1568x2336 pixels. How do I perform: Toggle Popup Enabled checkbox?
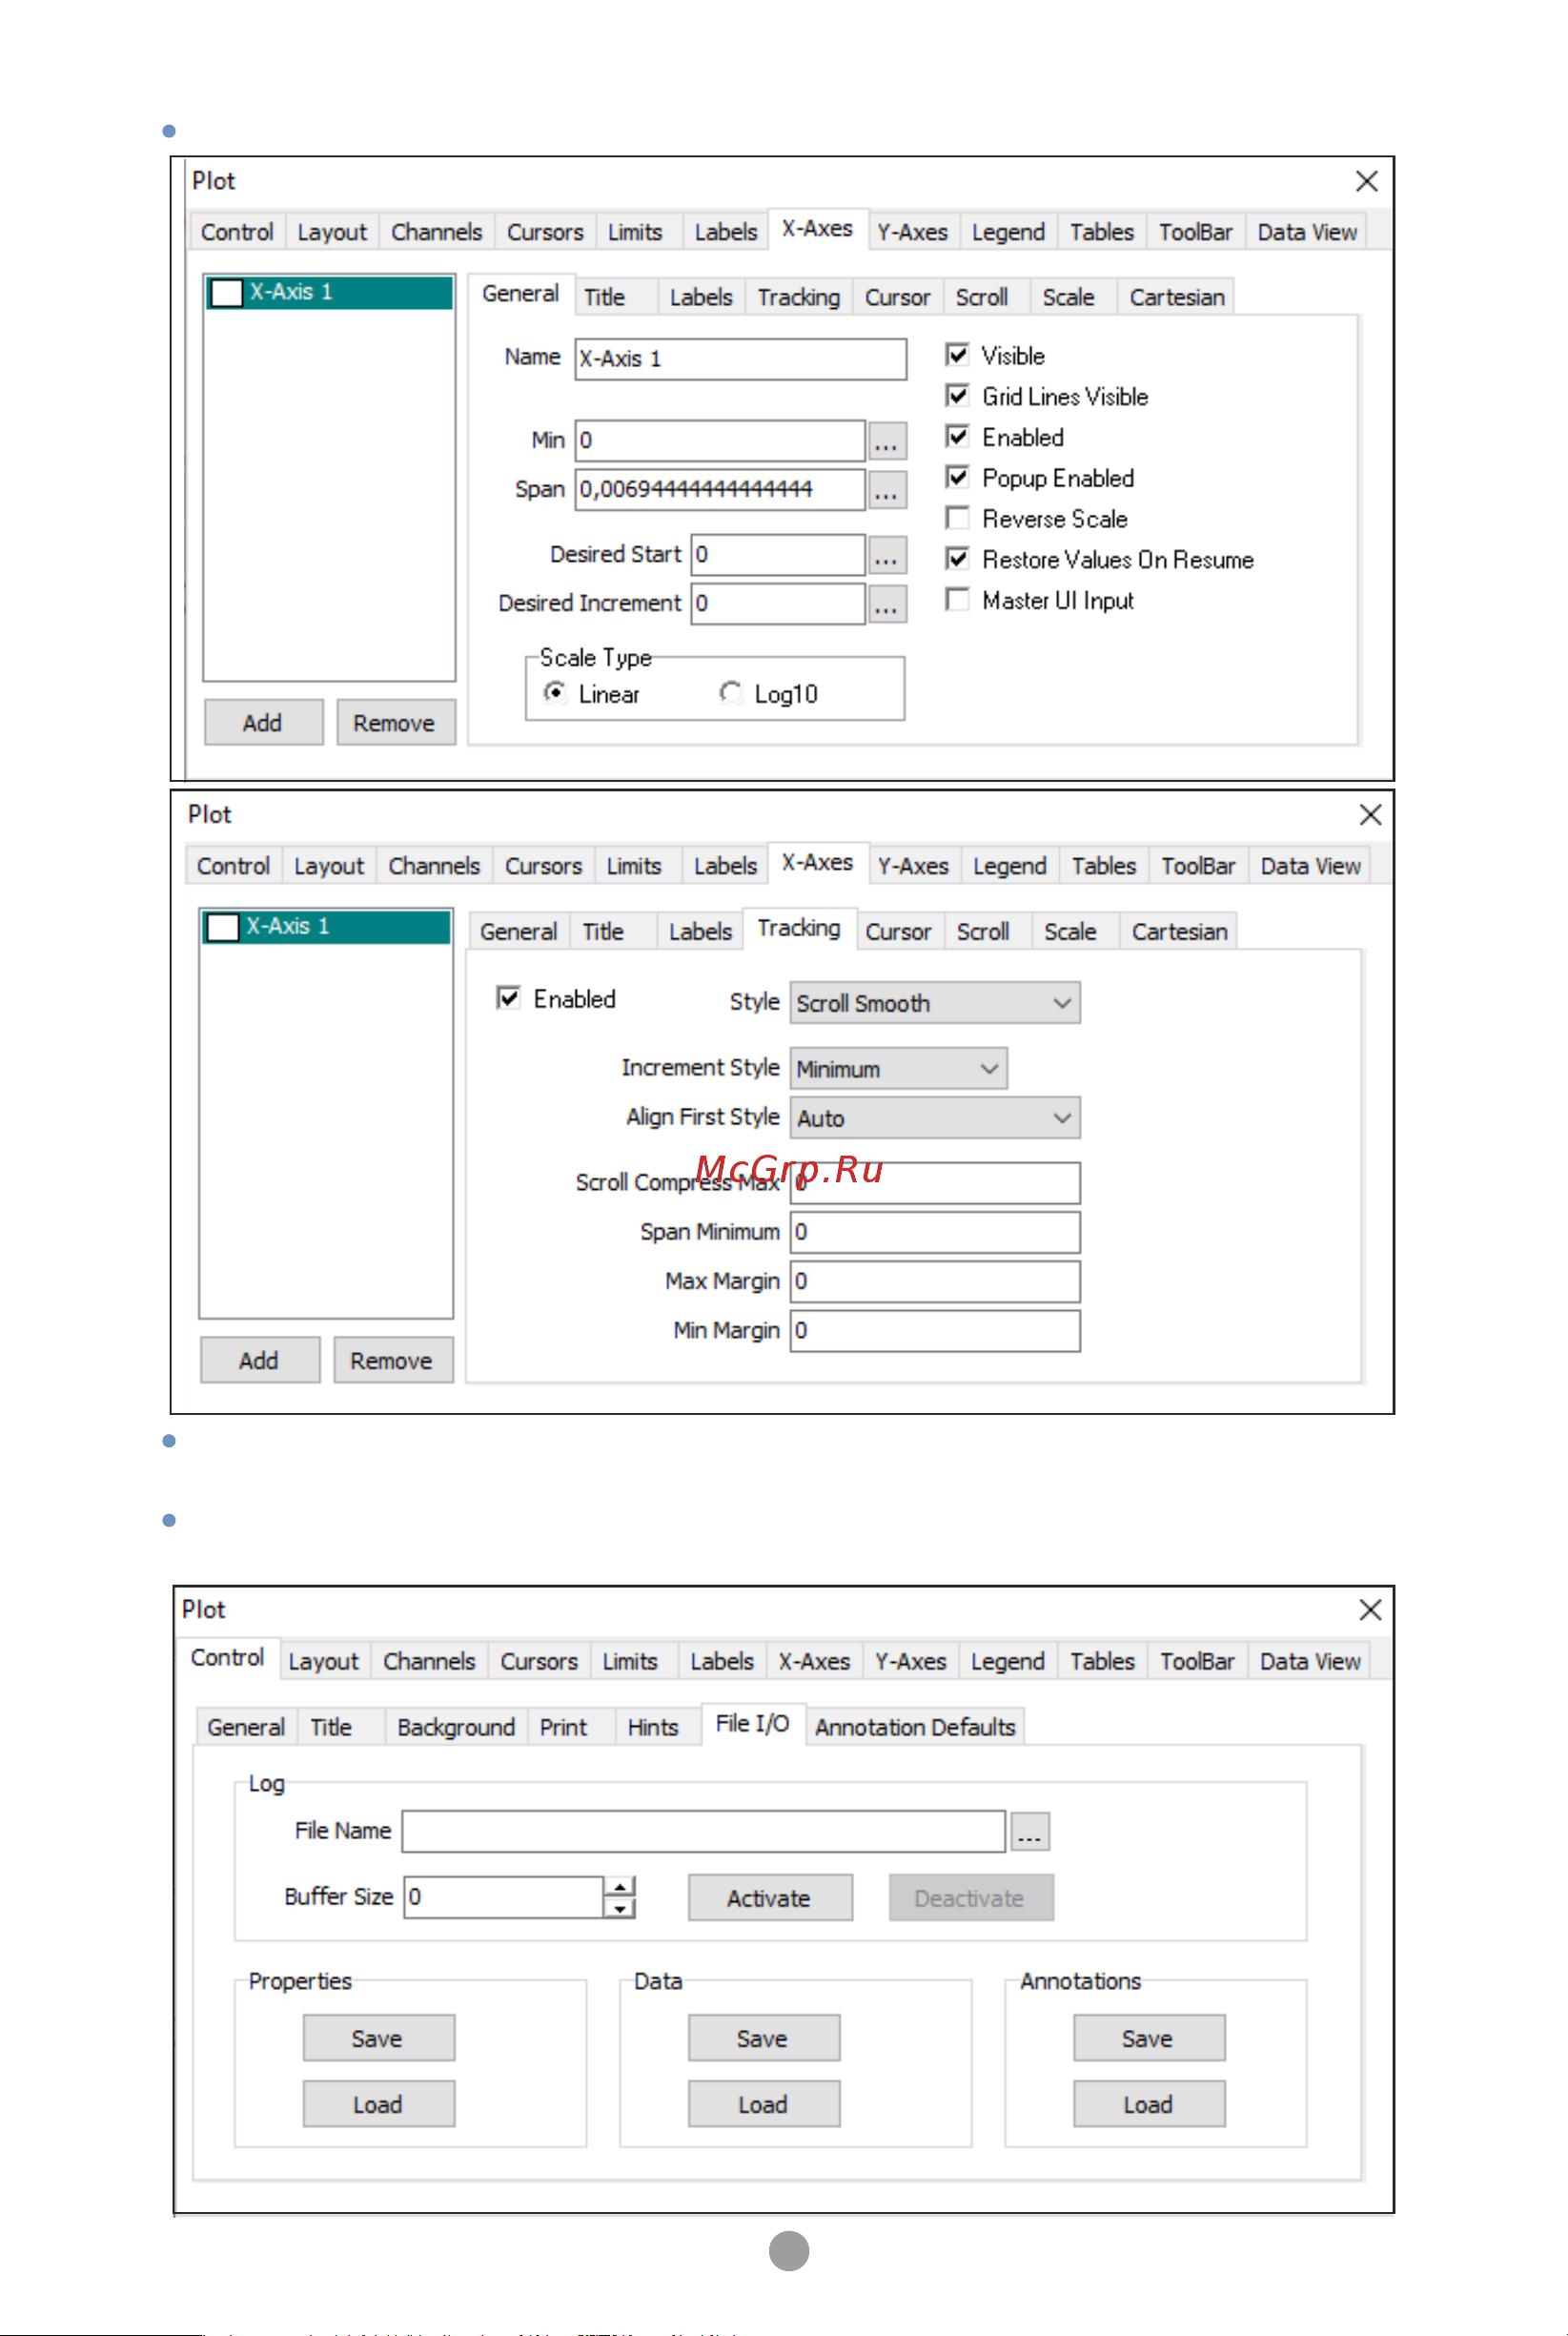(958, 478)
